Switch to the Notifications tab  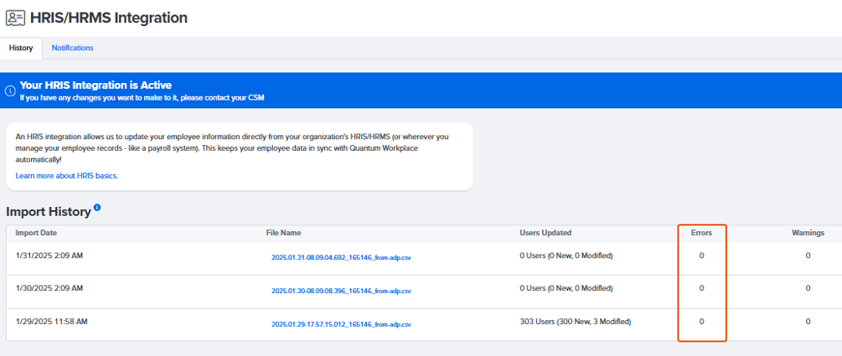pos(73,48)
